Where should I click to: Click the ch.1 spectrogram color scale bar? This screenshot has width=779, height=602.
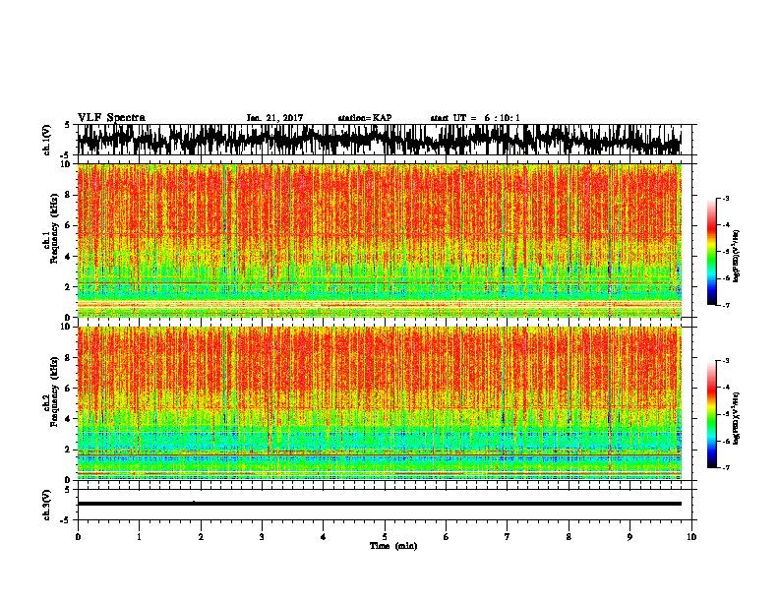(x=711, y=252)
